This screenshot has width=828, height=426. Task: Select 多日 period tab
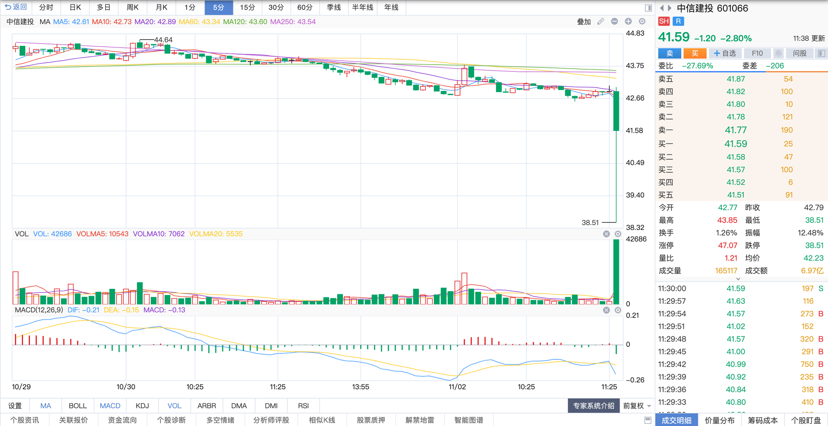[104, 7]
